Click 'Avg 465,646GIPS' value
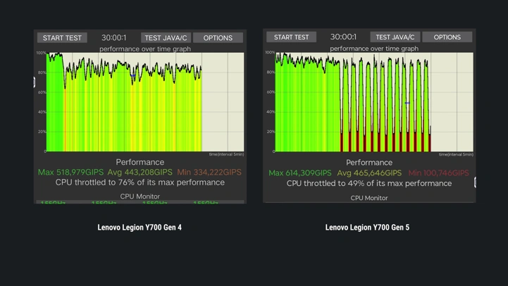Image resolution: width=508 pixels, height=286 pixels. [x=369, y=173]
